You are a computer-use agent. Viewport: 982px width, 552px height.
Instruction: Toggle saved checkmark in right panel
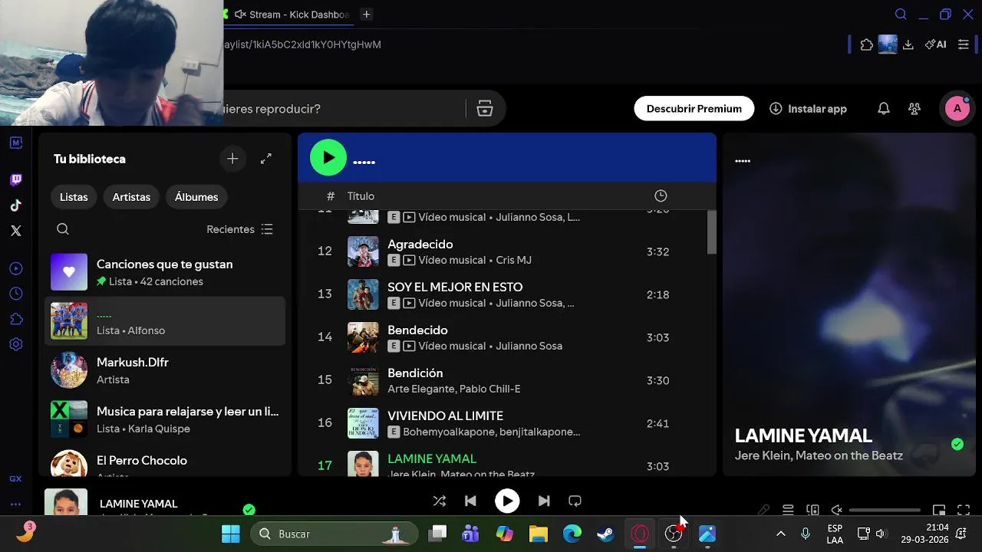[x=957, y=444]
